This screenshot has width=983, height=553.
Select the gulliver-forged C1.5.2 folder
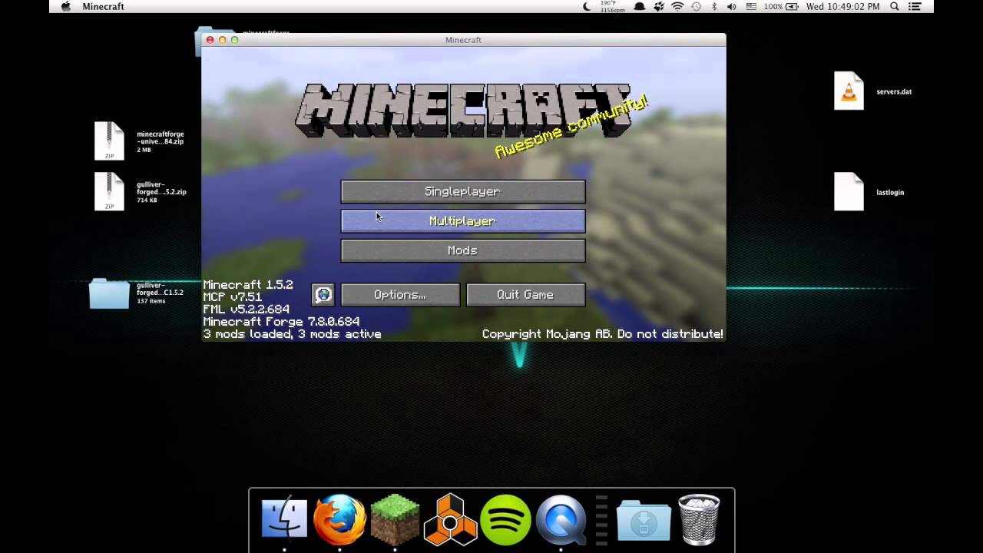pos(109,293)
